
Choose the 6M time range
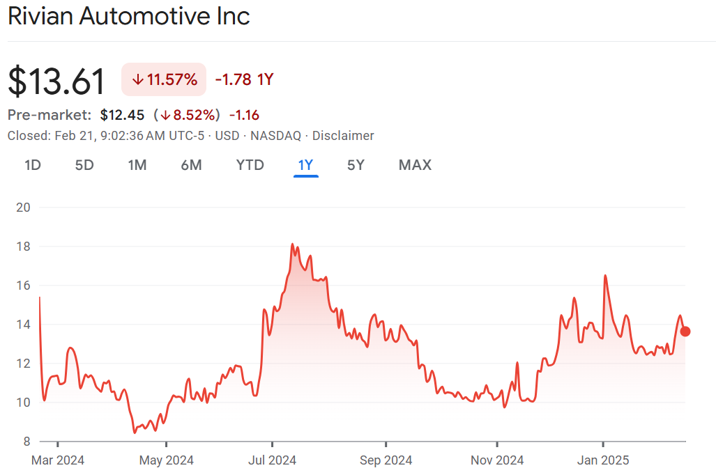coord(191,165)
